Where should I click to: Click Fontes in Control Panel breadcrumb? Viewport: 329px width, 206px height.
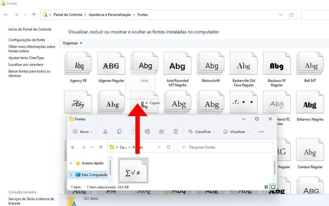point(142,15)
